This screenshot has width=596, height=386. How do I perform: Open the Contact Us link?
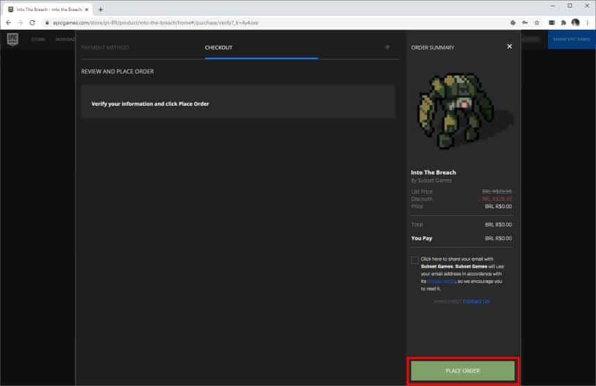pos(476,302)
